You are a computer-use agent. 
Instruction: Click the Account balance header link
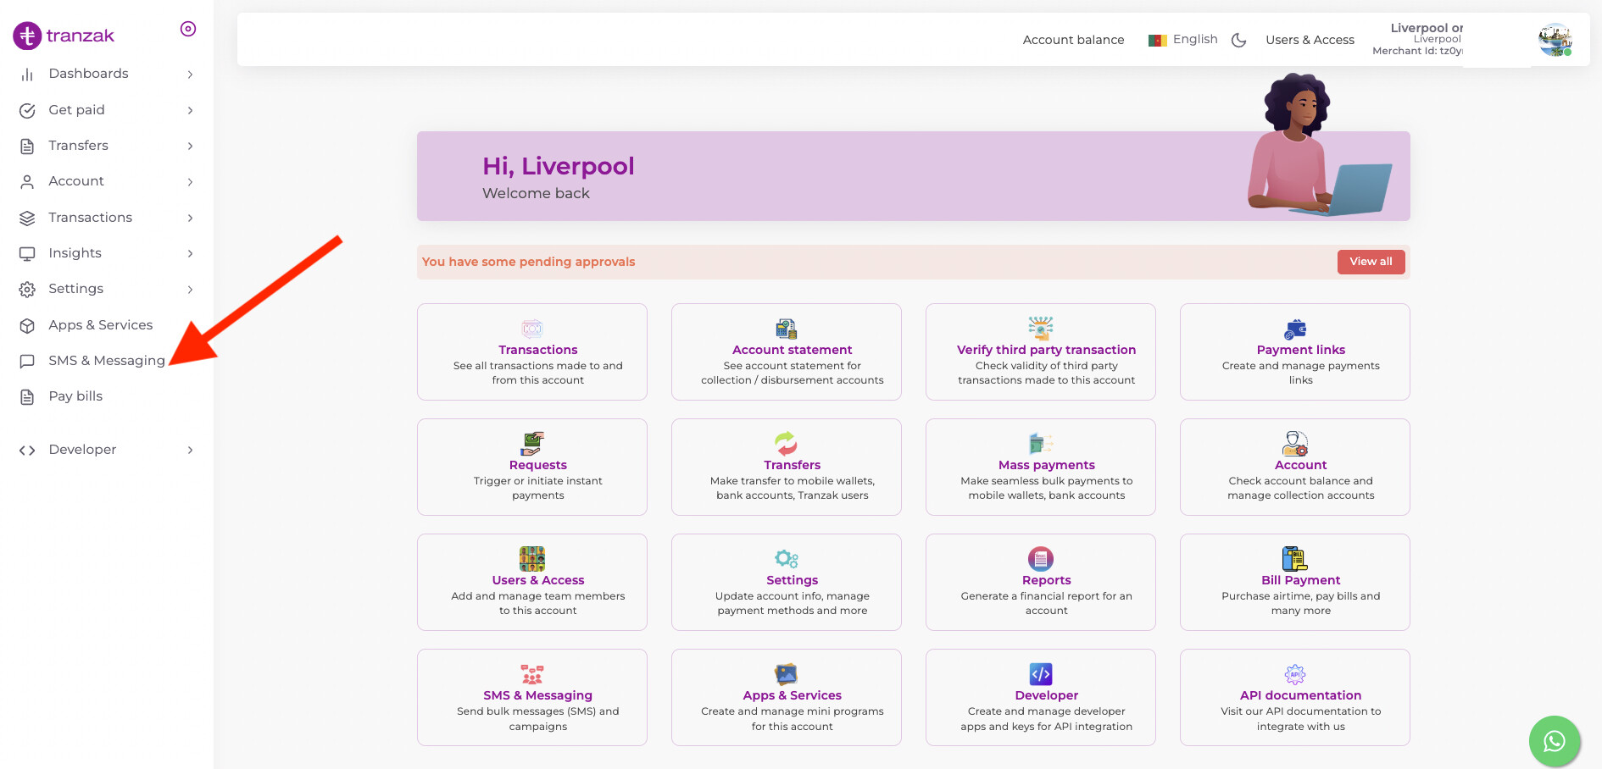coord(1073,40)
